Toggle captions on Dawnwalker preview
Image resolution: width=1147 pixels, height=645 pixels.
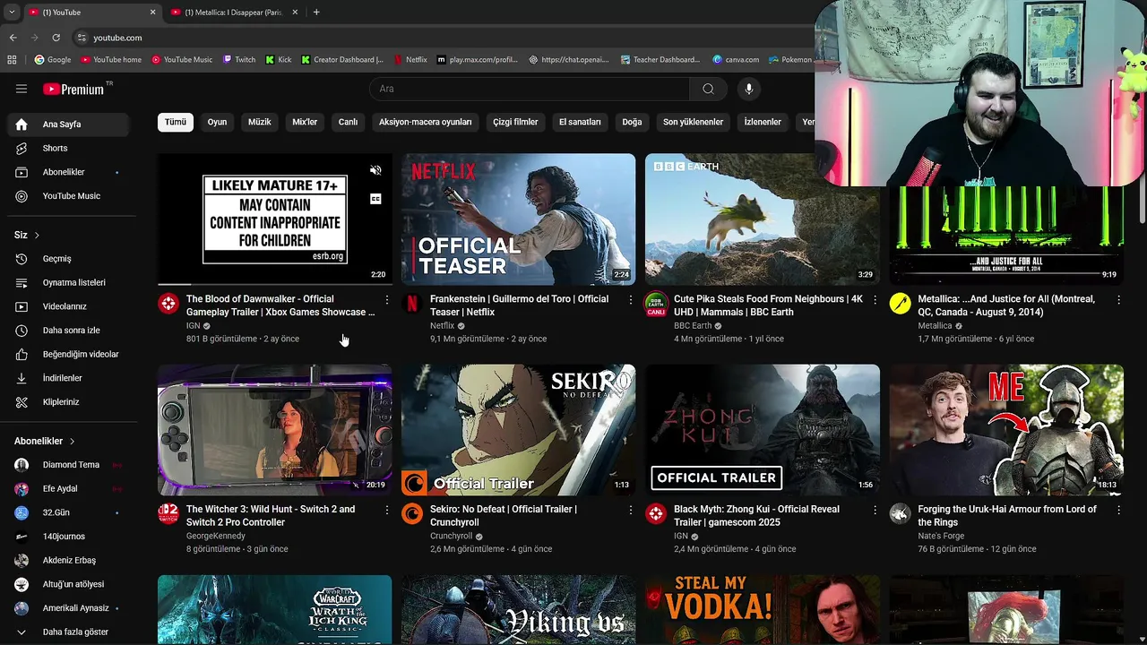[375, 199]
